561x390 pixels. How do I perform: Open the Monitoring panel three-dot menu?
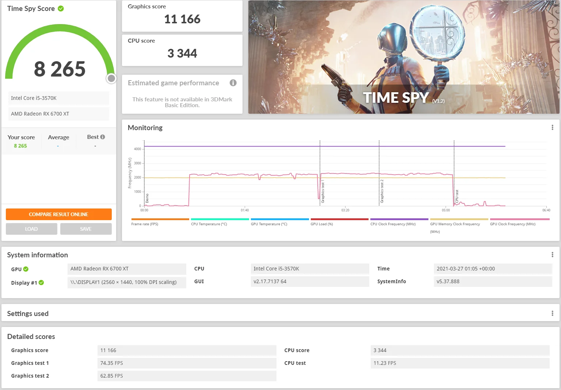[552, 127]
